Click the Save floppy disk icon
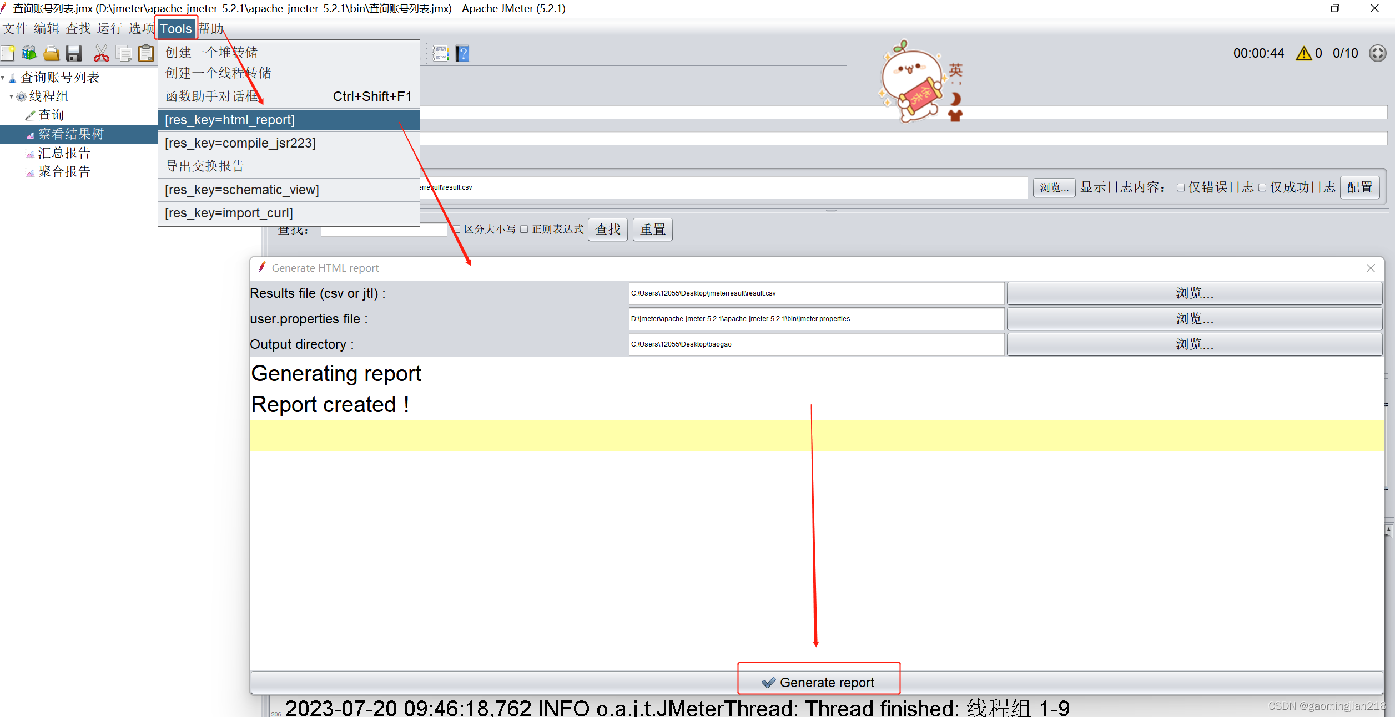Image resolution: width=1395 pixels, height=717 pixels. pyautogui.click(x=74, y=53)
